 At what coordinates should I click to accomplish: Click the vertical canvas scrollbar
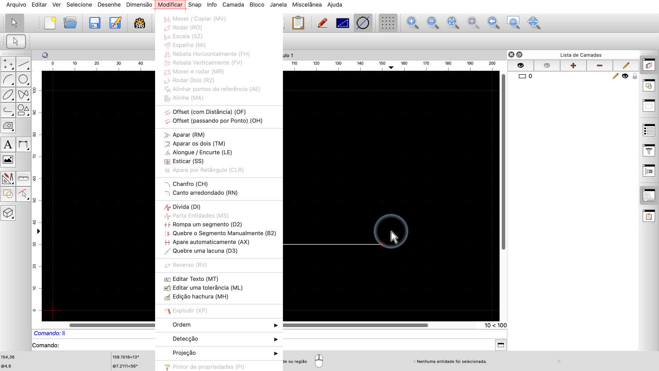(503, 162)
